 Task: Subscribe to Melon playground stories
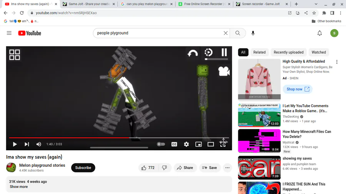83,168
